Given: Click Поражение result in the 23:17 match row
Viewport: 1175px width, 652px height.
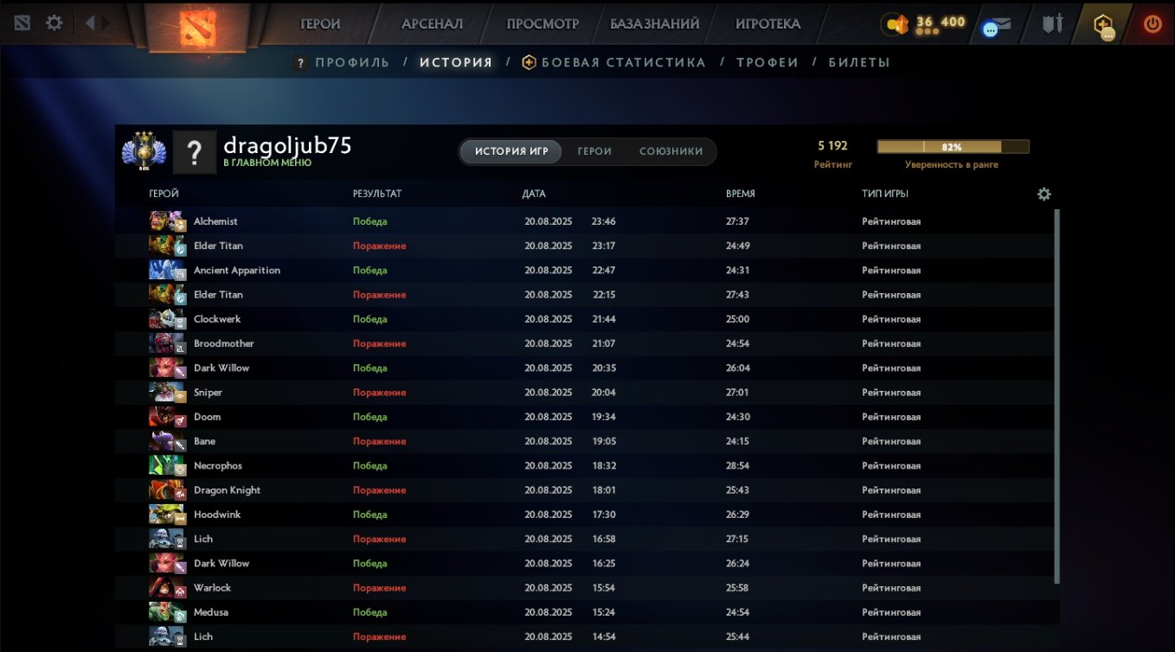Looking at the screenshot, I should pyautogui.click(x=379, y=246).
